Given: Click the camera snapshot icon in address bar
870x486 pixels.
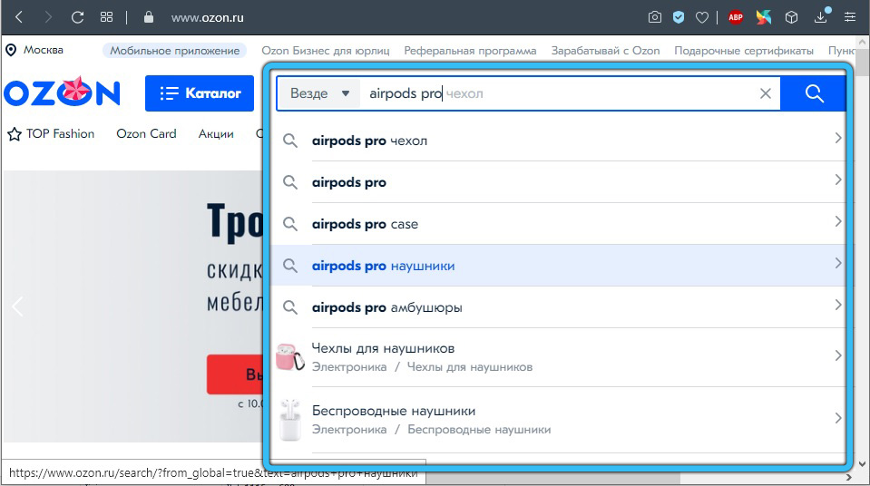Looking at the screenshot, I should [655, 17].
